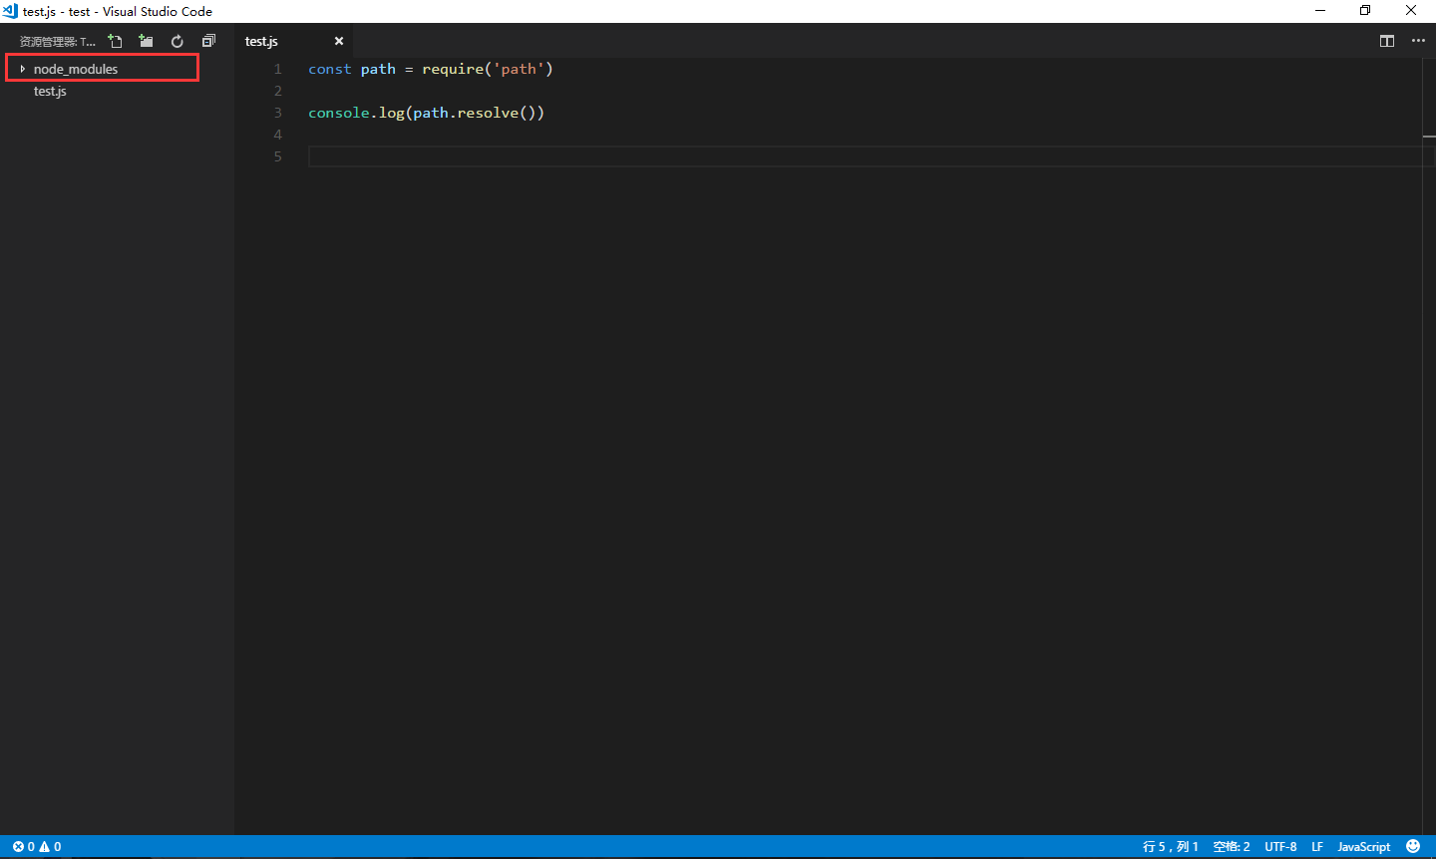Viewport: 1436px width, 859px height.
Task: Open the editor More Actions icon
Action: tap(1418, 42)
